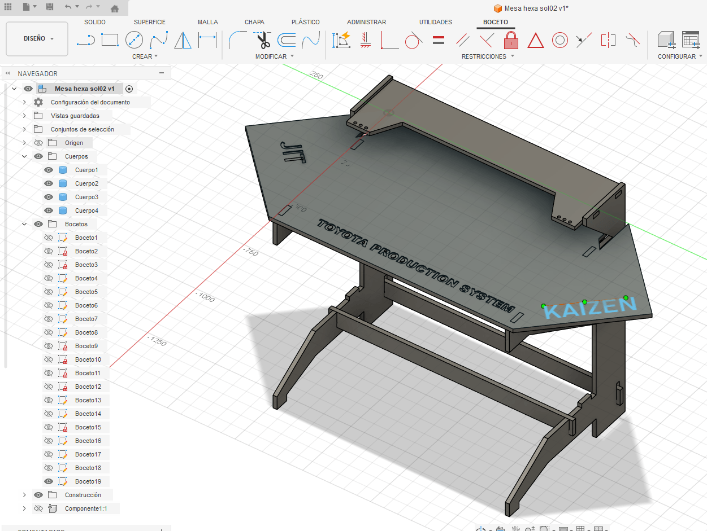
Task: Open the MODIFICAR menu
Action: click(x=275, y=56)
